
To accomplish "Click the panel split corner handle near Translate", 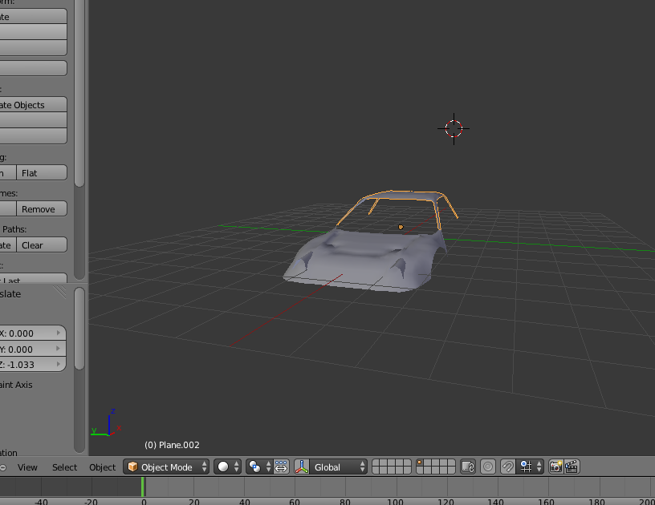I will tap(60, 292).
